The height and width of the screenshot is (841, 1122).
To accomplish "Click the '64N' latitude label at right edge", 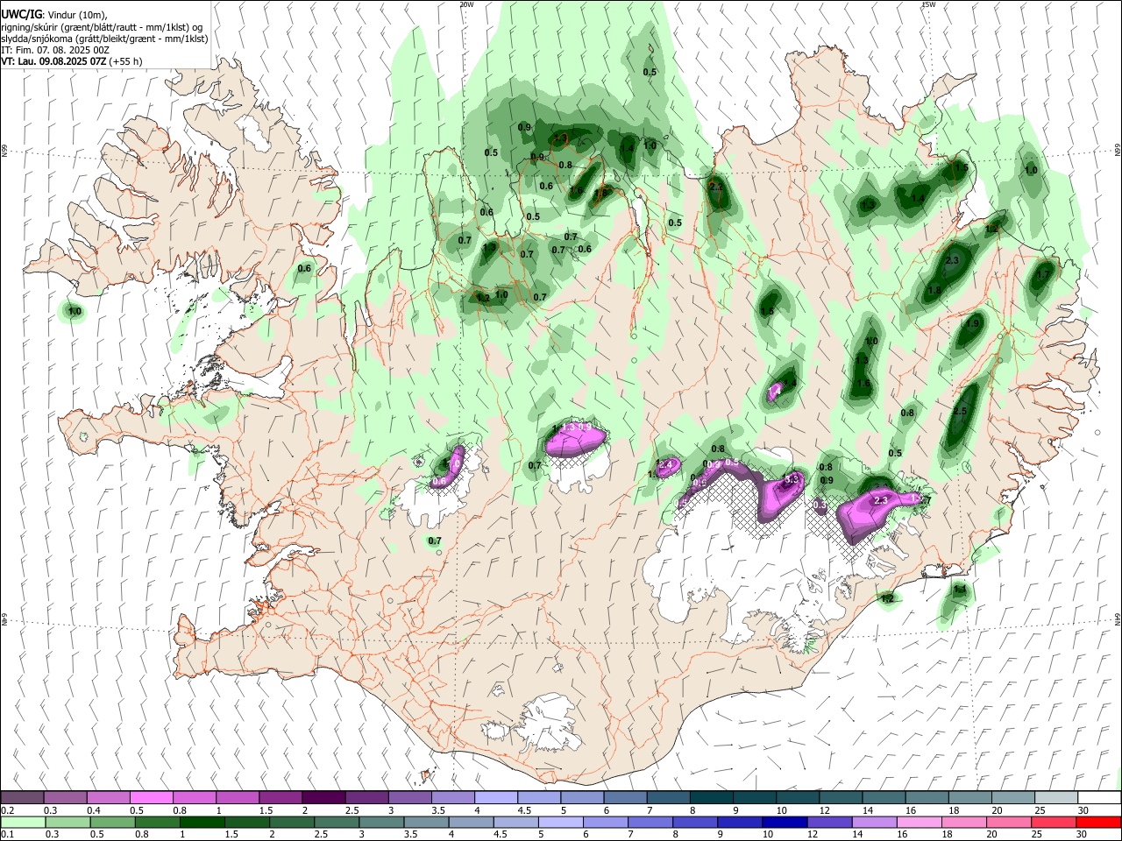I will (1118, 618).
